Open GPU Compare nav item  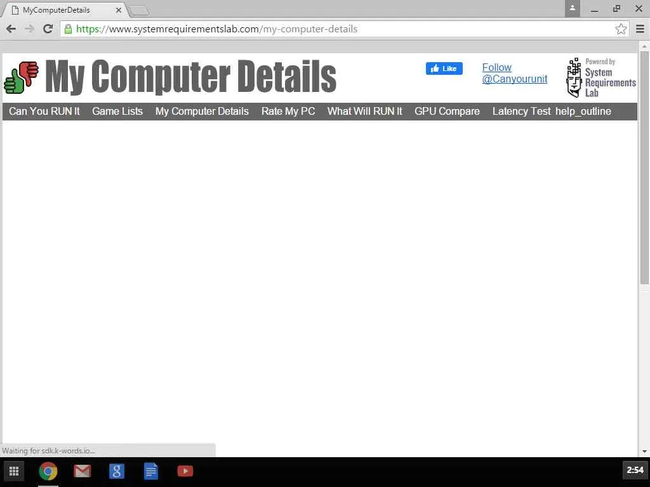(447, 112)
